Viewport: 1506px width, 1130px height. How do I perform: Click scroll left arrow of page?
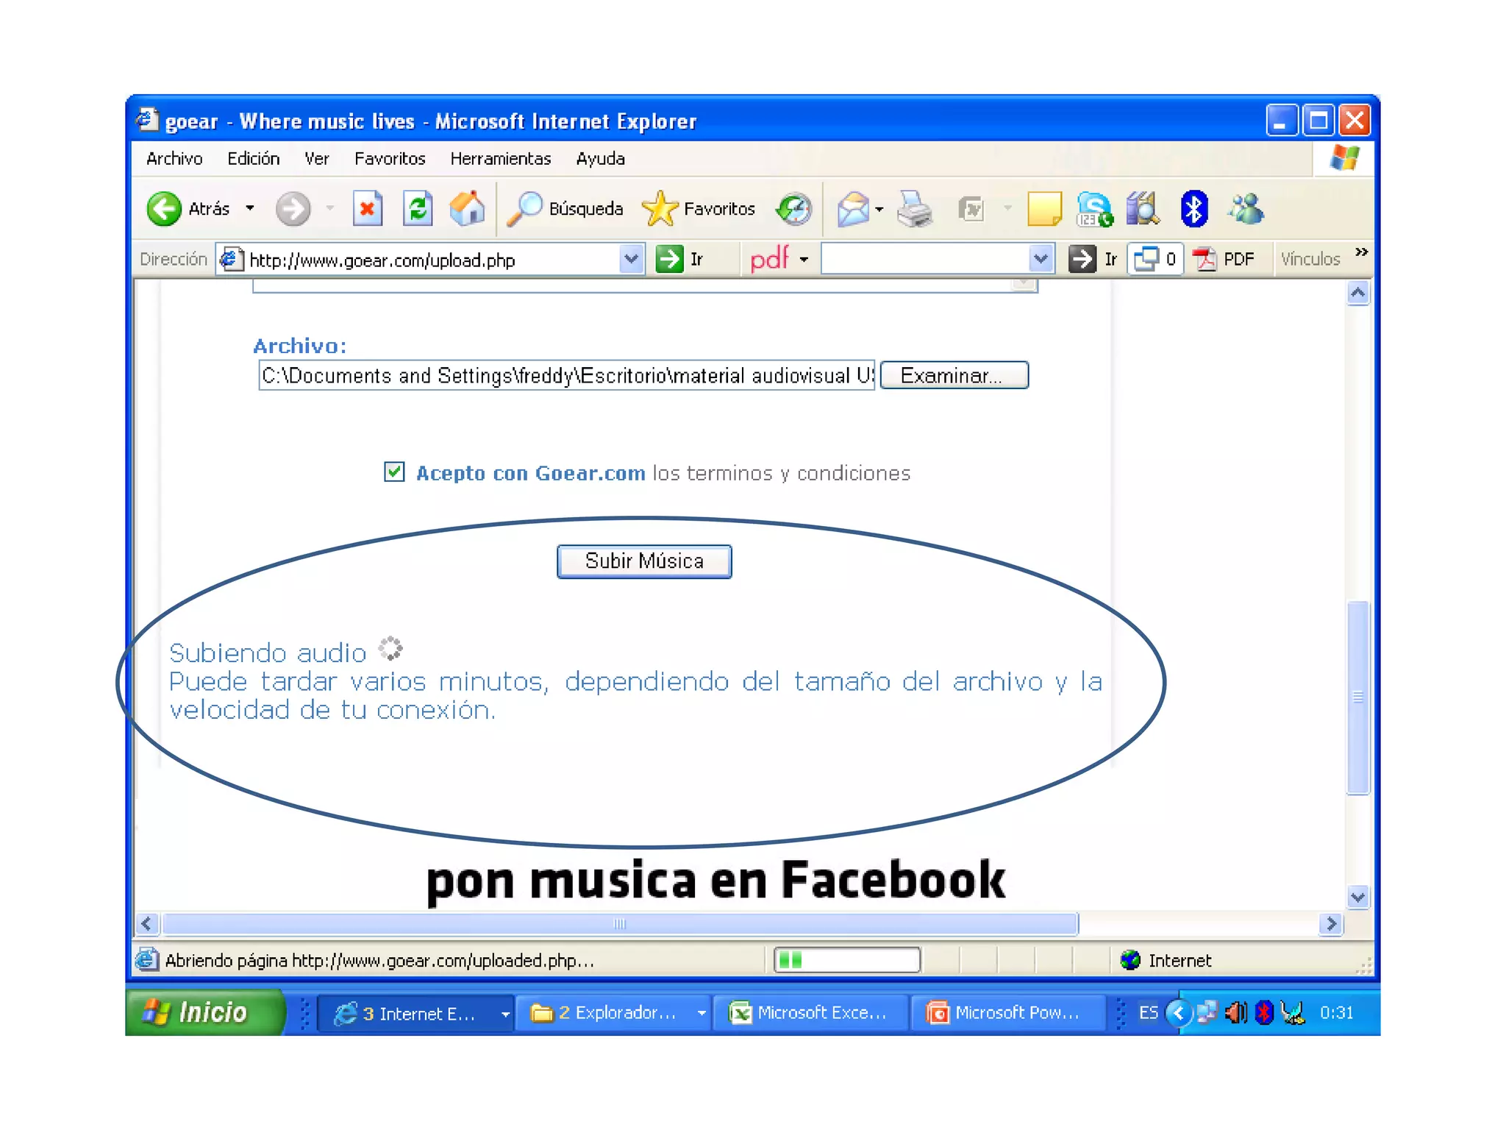click(x=147, y=924)
